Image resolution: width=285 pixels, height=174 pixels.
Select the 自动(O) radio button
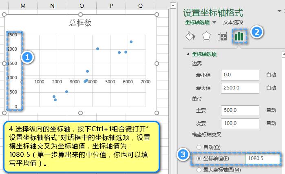tap(199, 147)
